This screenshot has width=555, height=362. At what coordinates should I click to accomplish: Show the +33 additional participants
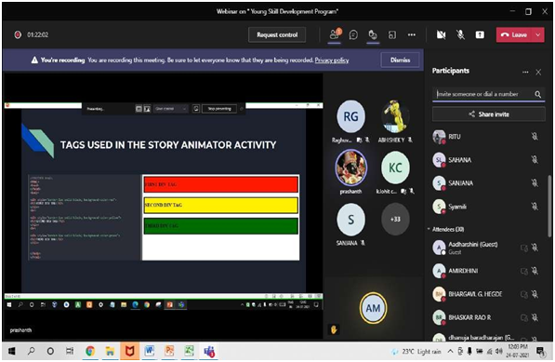click(395, 220)
